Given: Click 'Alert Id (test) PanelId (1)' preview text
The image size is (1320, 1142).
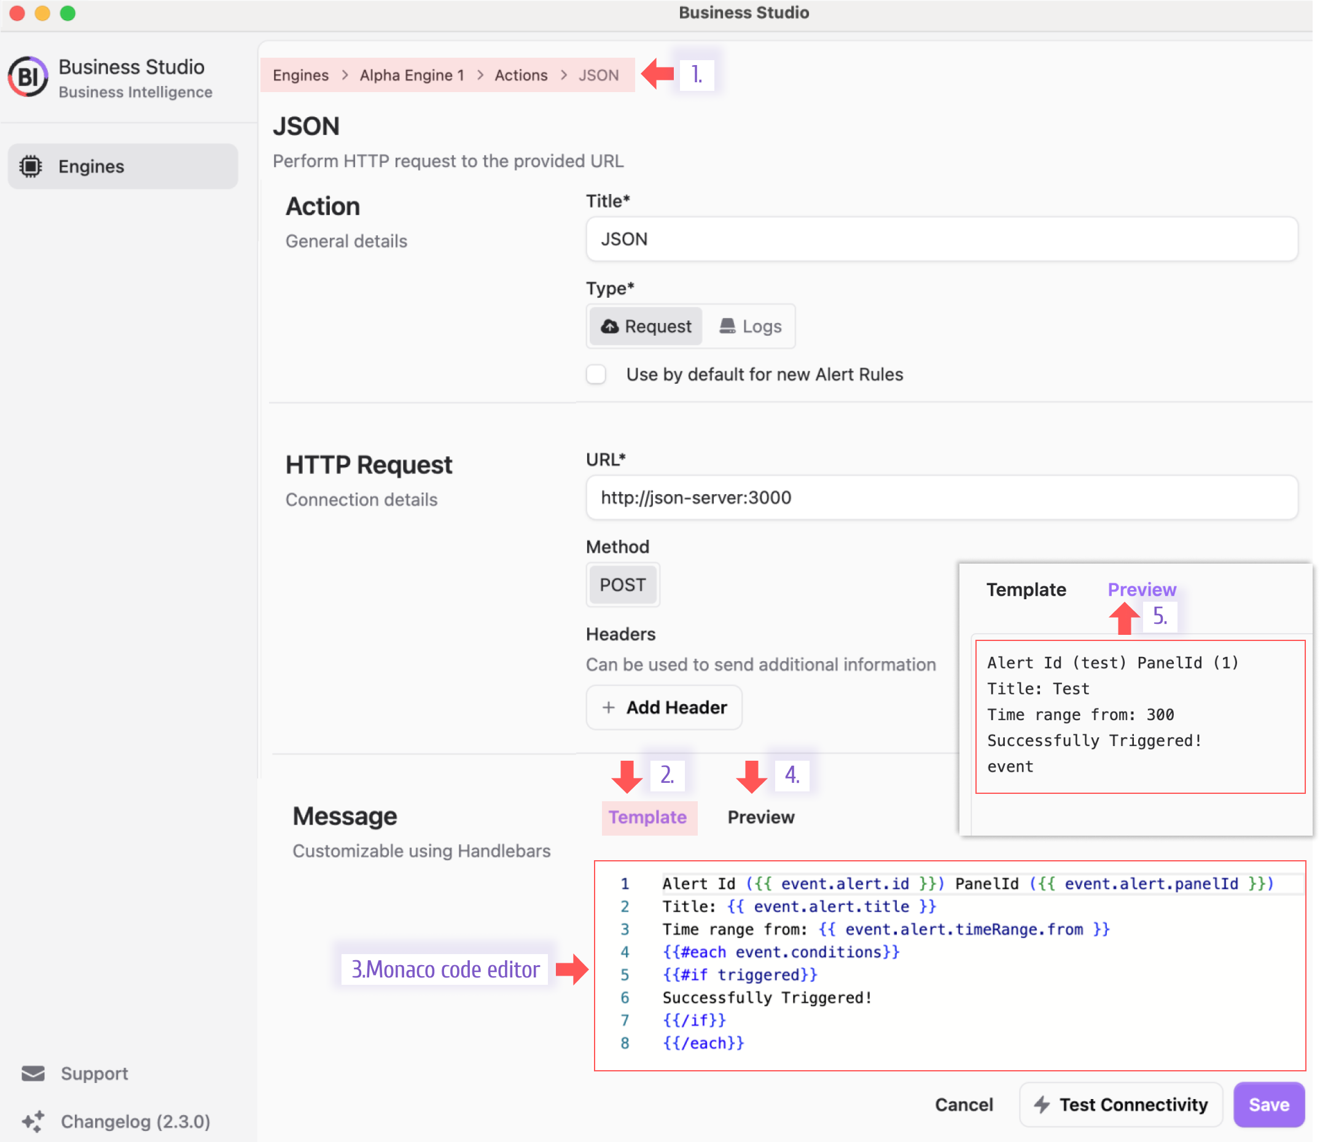Looking at the screenshot, I should [x=1113, y=662].
